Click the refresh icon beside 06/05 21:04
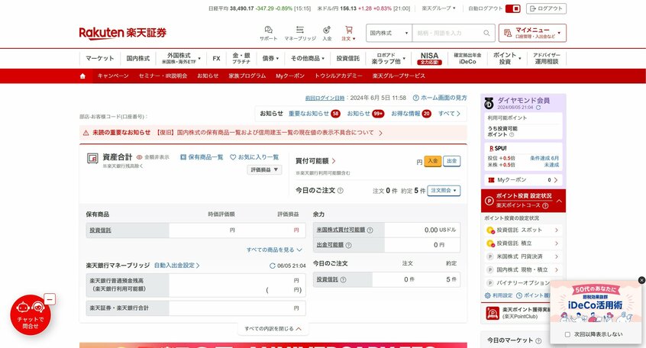The image size is (646, 348). [x=273, y=266]
